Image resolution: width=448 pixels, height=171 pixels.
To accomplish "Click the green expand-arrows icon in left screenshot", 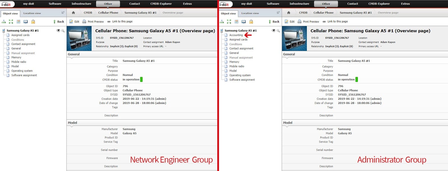I will [11, 22].
